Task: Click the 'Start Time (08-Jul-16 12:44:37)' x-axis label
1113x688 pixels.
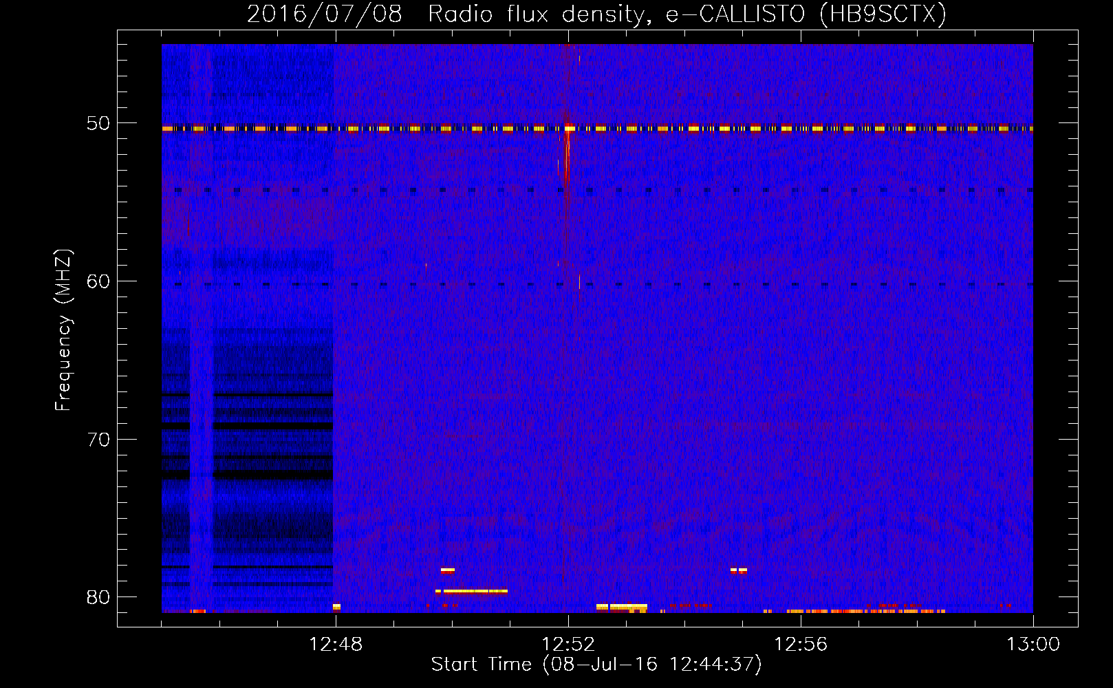Action: pos(596,665)
